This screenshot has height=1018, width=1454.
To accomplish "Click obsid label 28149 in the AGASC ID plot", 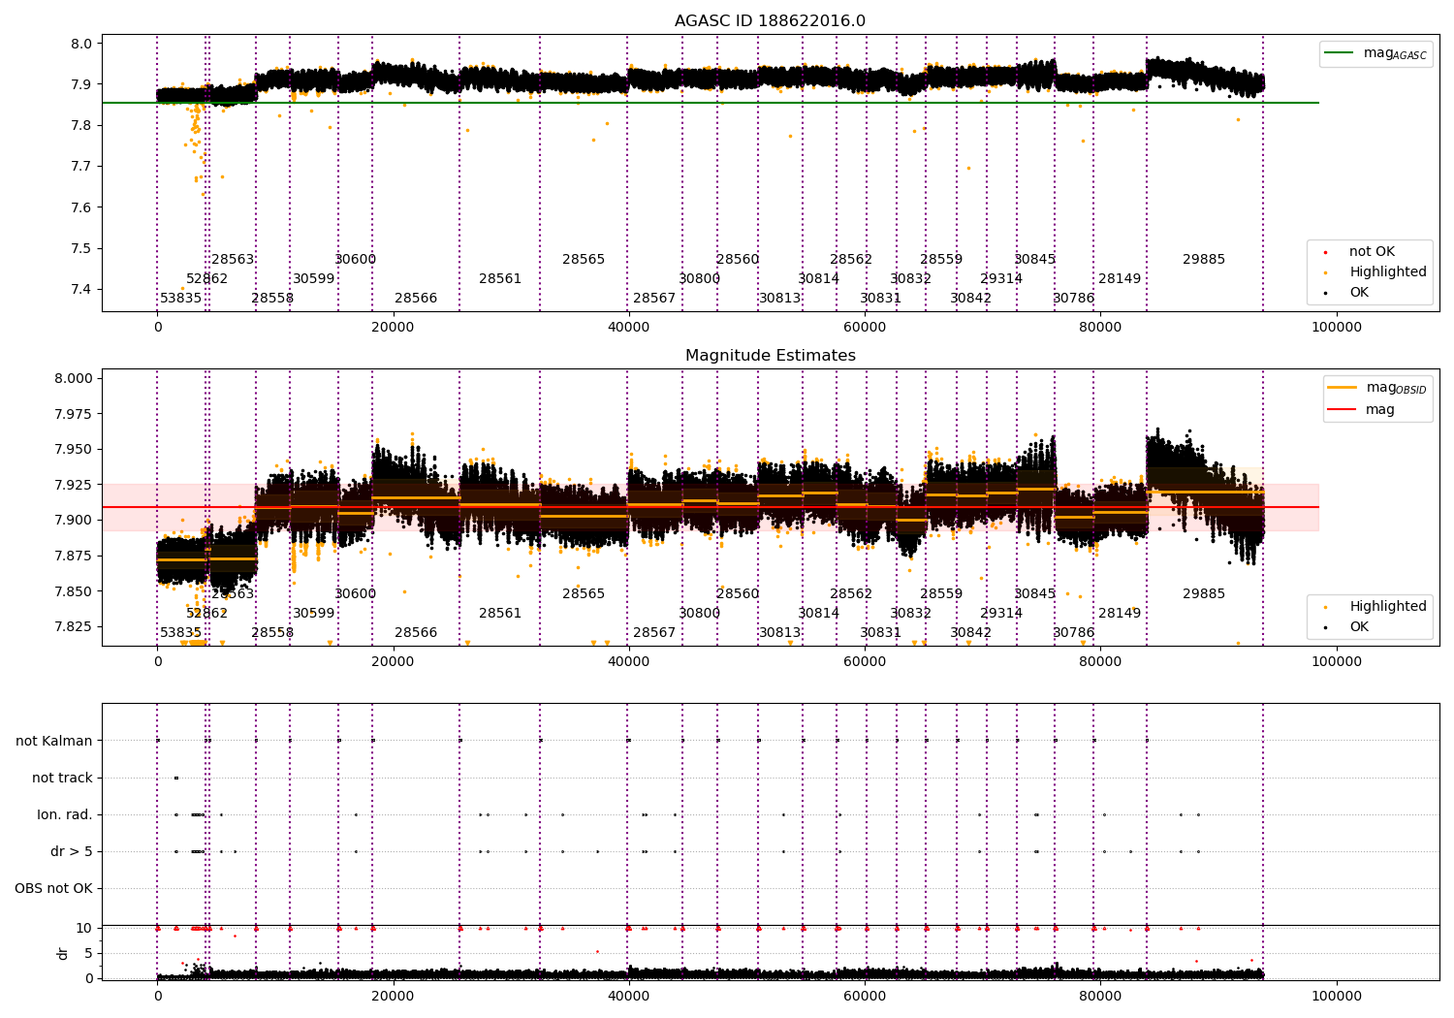I will tap(1120, 279).
